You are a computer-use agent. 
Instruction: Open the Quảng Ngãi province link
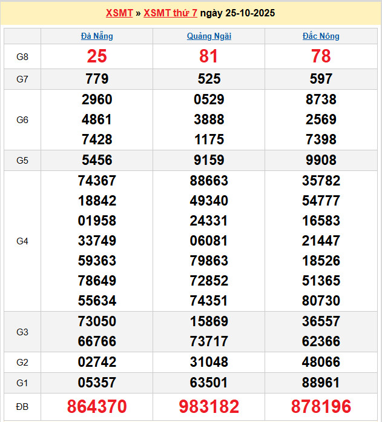[209, 36]
